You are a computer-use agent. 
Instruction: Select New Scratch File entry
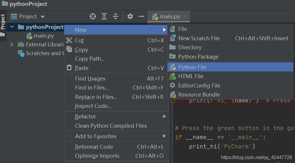(x=230, y=38)
